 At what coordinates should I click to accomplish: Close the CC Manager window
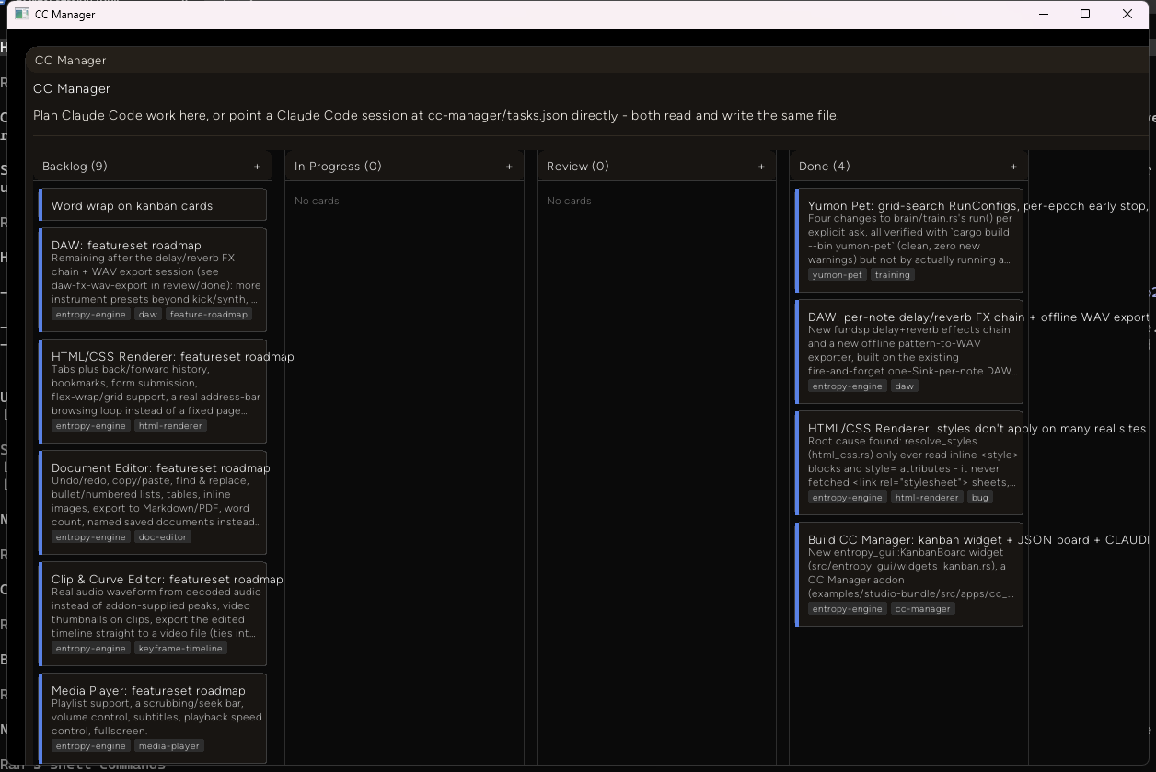tap(1127, 14)
